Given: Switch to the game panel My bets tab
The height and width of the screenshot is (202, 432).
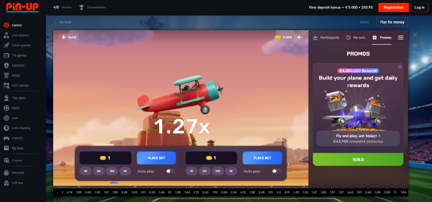Looking at the screenshot, I should (356, 37).
